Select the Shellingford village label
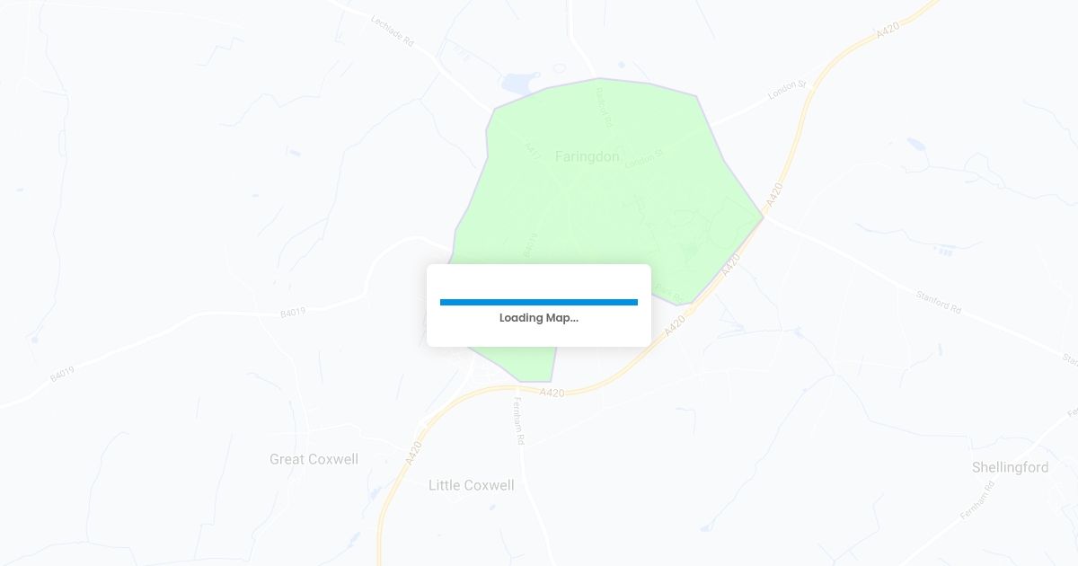1078x566 pixels. (x=1011, y=467)
